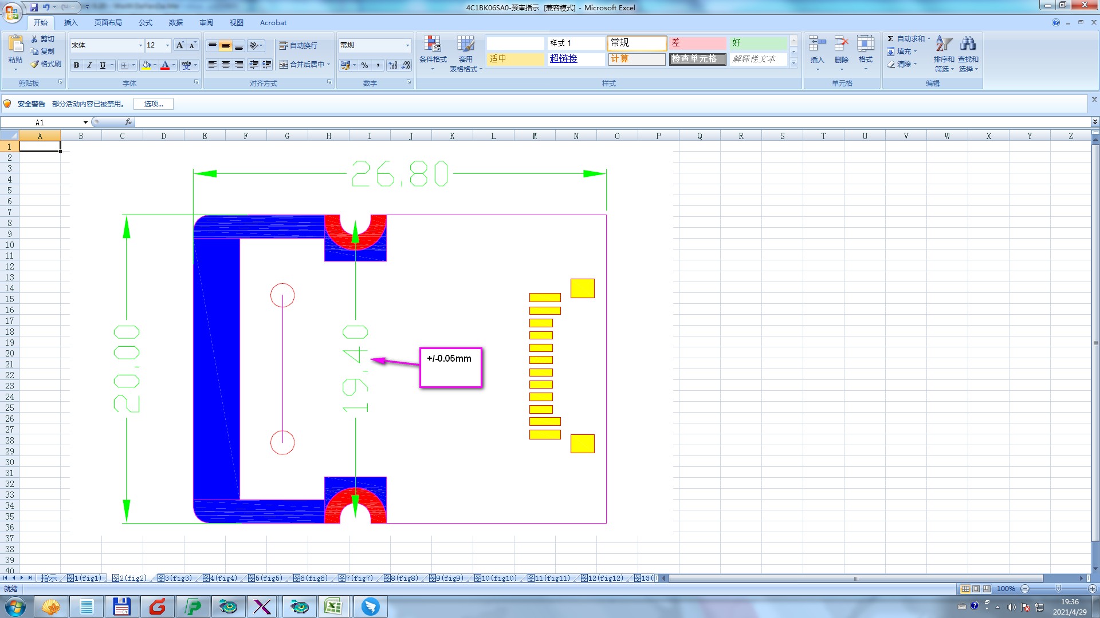Open Conditional Formatting icon
The height and width of the screenshot is (618, 1100).
[433, 45]
